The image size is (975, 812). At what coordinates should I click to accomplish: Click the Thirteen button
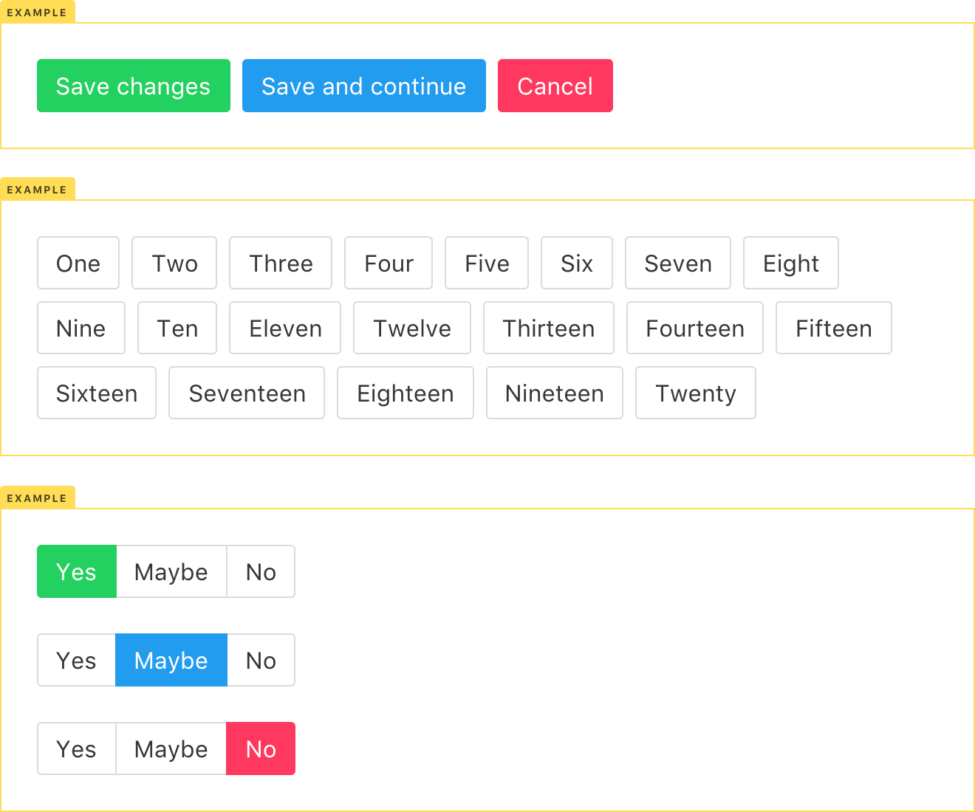click(x=548, y=328)
